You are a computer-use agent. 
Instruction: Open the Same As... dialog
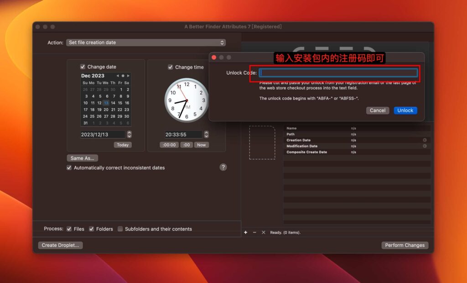82,158
